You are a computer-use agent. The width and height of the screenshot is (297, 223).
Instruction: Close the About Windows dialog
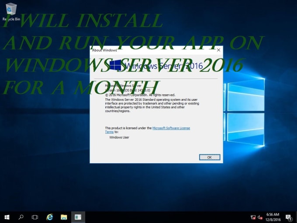218,50
